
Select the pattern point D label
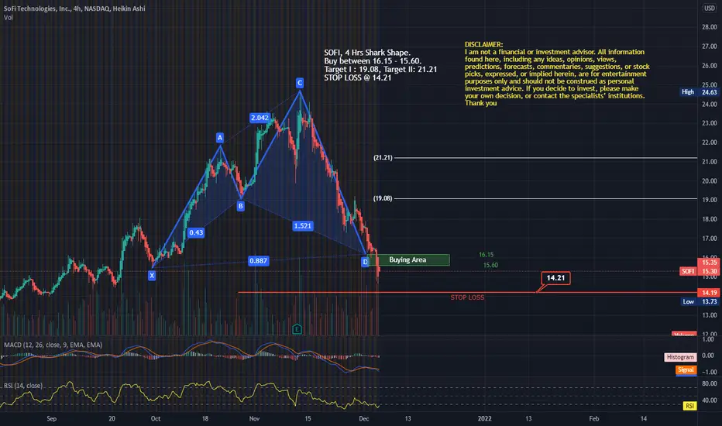(365, 262)
